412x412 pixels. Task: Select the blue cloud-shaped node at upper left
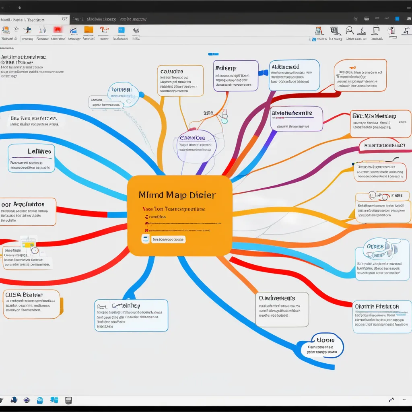point(123,95)
